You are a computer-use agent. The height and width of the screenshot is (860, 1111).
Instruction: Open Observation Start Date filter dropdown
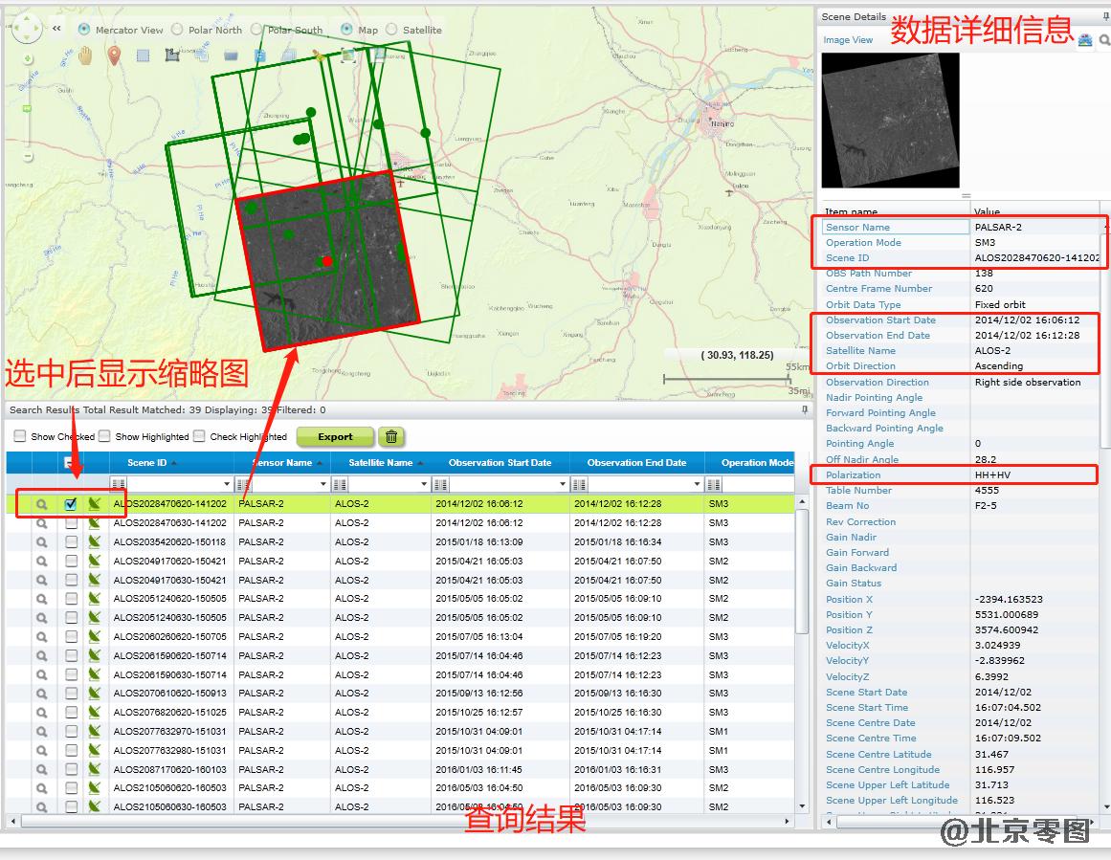[x=563, y=484]
